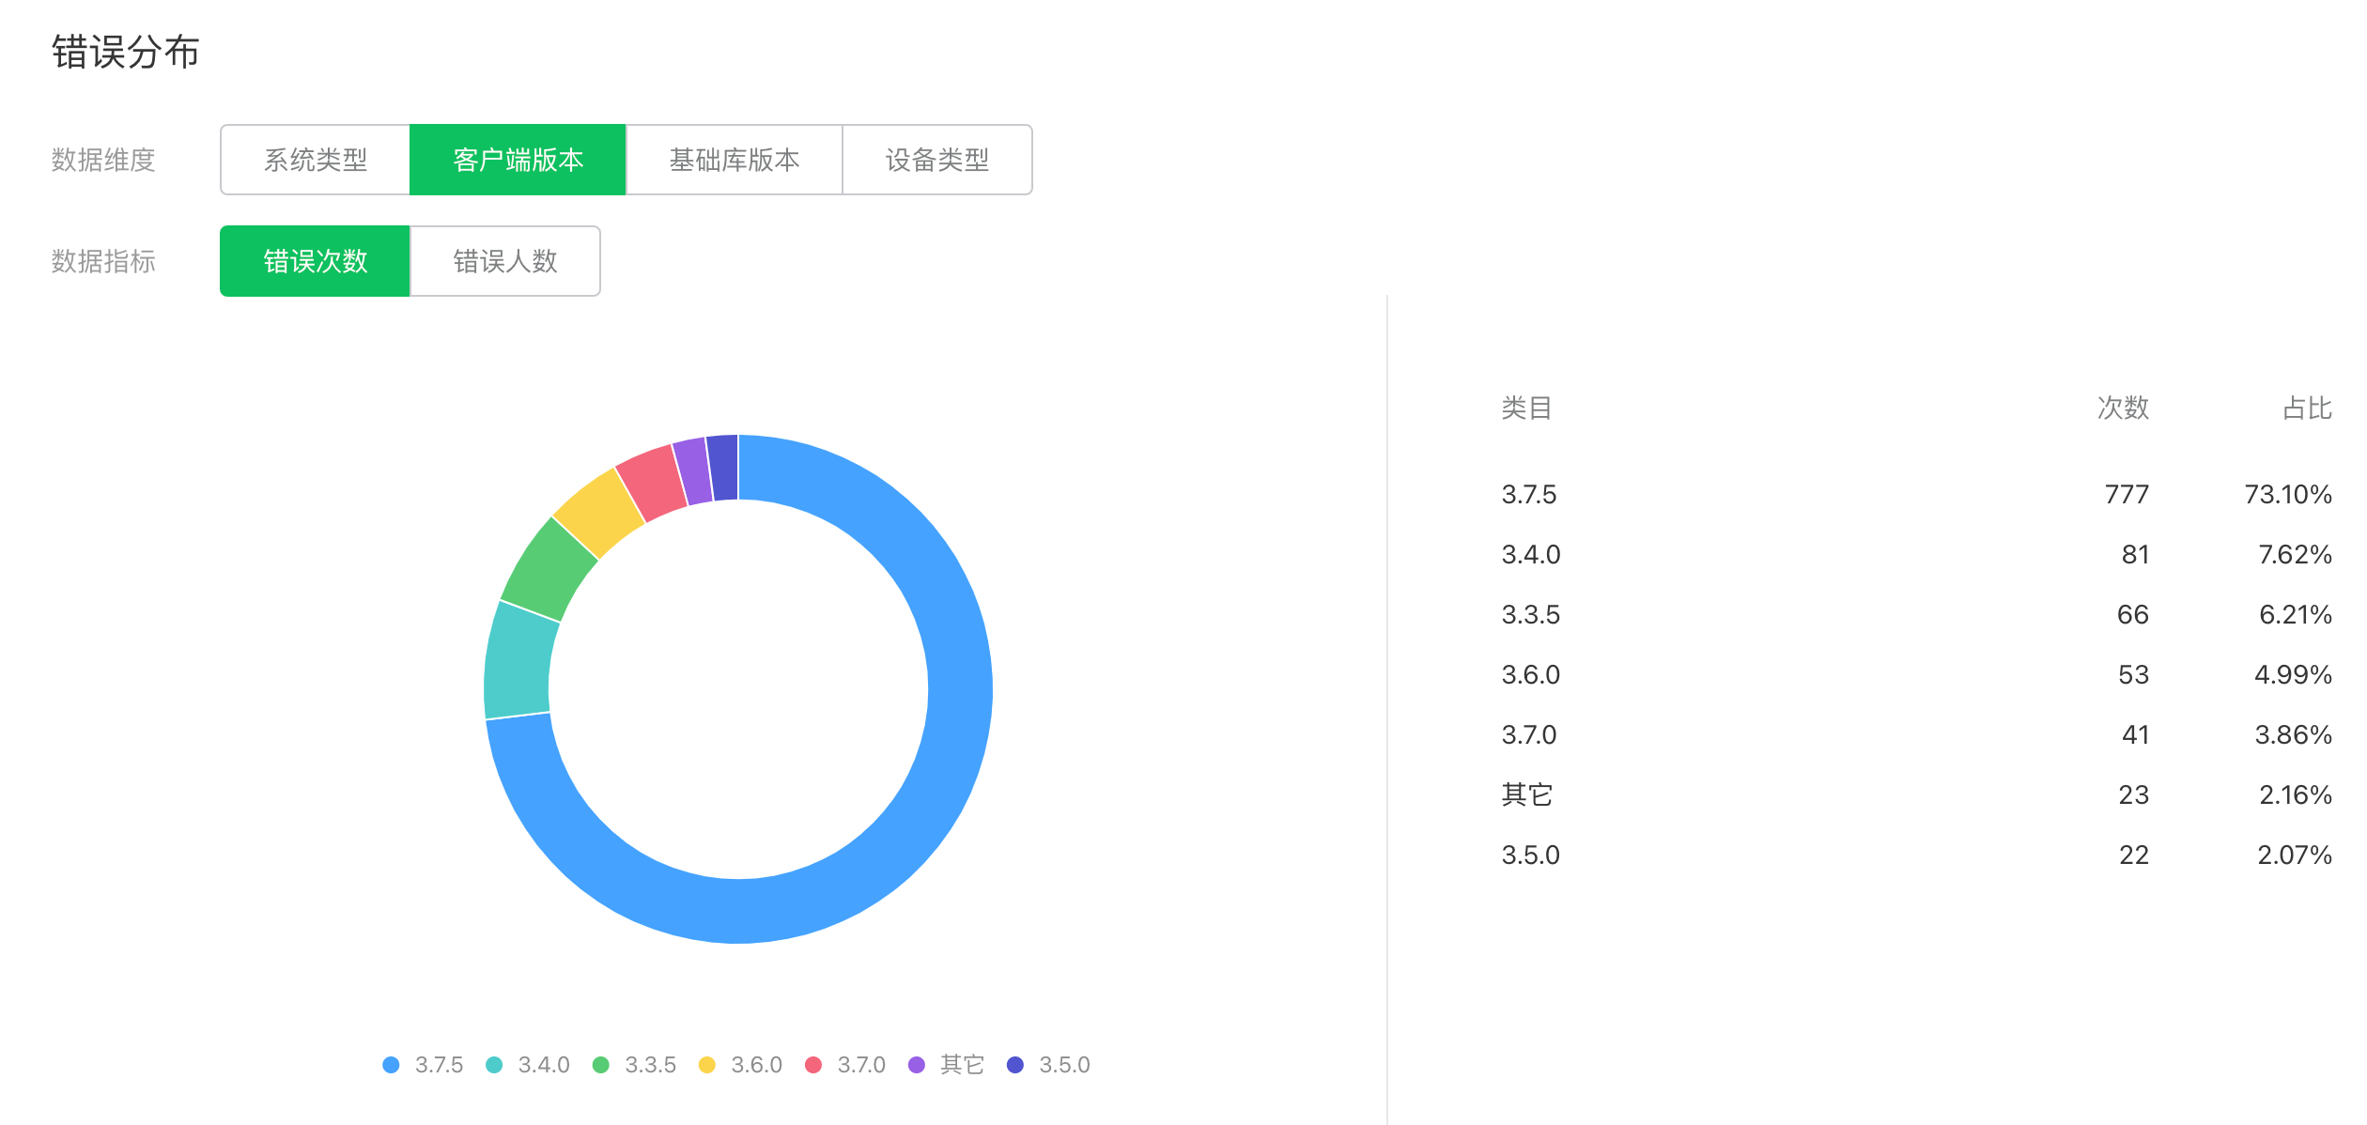Switch to 基础库版本 dimension
This screenshot has height=1125, width=2367.
click(734, 160)
